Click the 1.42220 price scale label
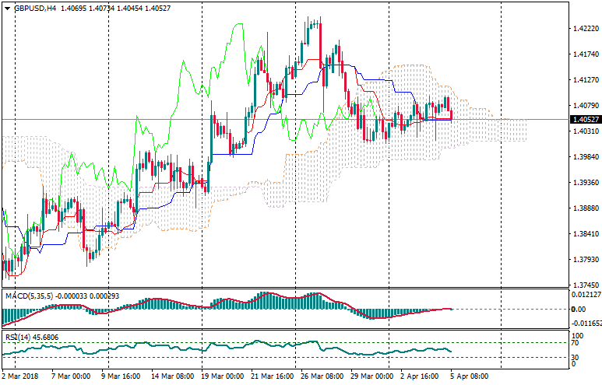Screen dimensions: 602x385 585,28
